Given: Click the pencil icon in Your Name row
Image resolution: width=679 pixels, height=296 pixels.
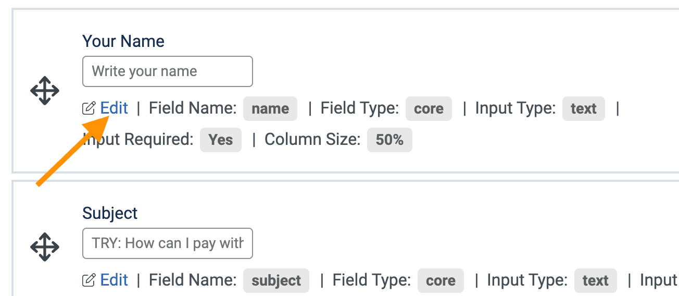Looking at the screenshot, I should pyautogui.click(x=89, y=108).
